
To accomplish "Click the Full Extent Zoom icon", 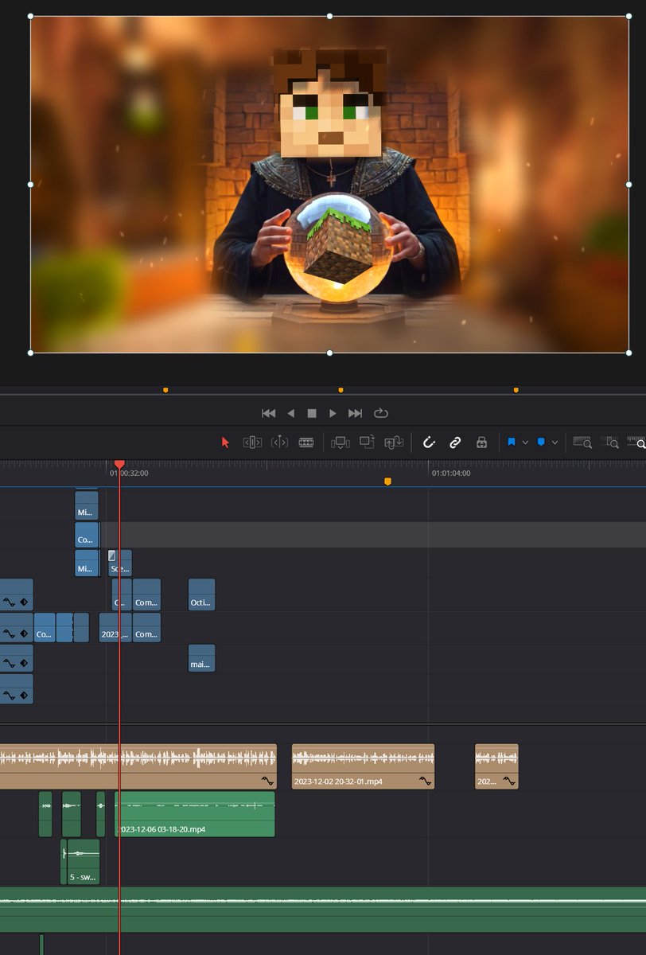I will click(582, 442).
